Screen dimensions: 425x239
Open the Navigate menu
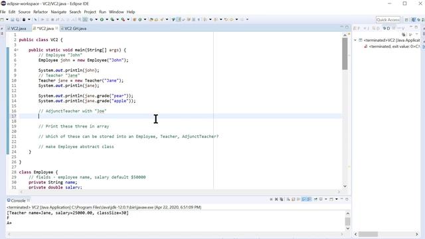(x=58, y=12)
